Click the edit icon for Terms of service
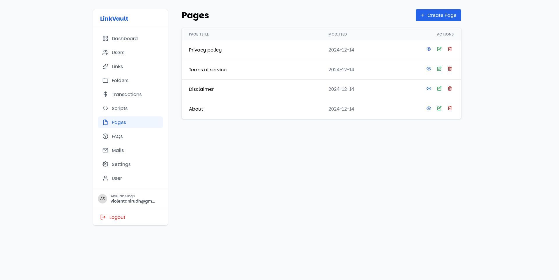559x280 pixels. [x=439, y=69]
